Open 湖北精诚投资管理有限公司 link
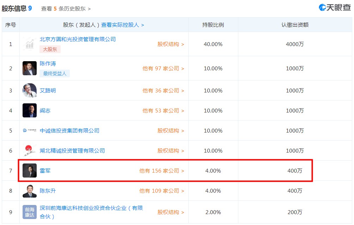 pos(72,150)
